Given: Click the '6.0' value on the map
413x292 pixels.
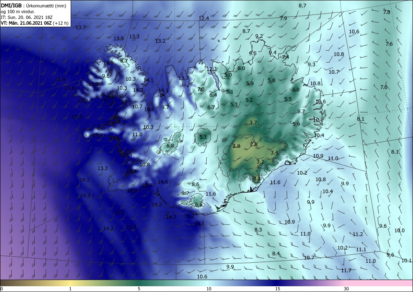Looking at the screenshot, I should (x=241, y=68).
